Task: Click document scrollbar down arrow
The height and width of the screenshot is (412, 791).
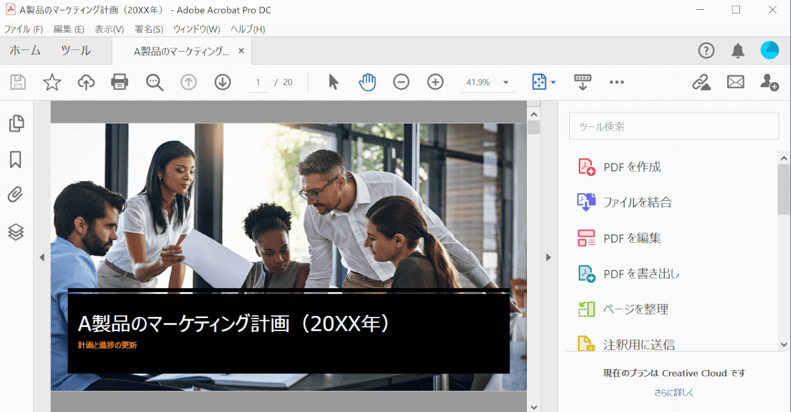Action: 533,407
